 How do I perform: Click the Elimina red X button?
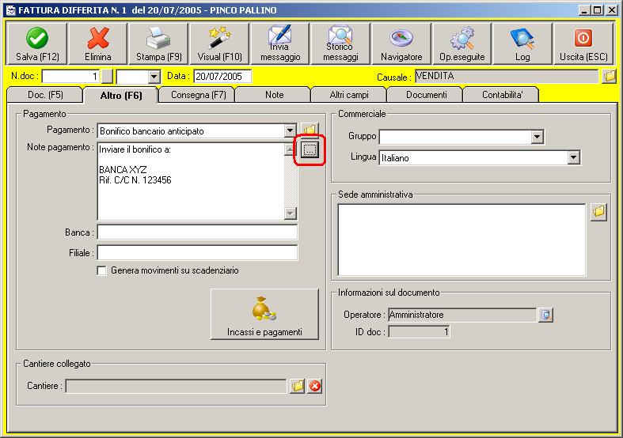pos(97,43)
